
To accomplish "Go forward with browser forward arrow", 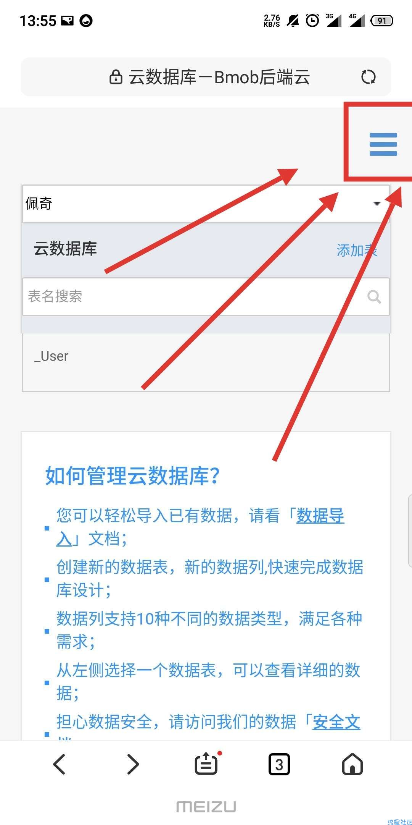I will coord(133,764).
